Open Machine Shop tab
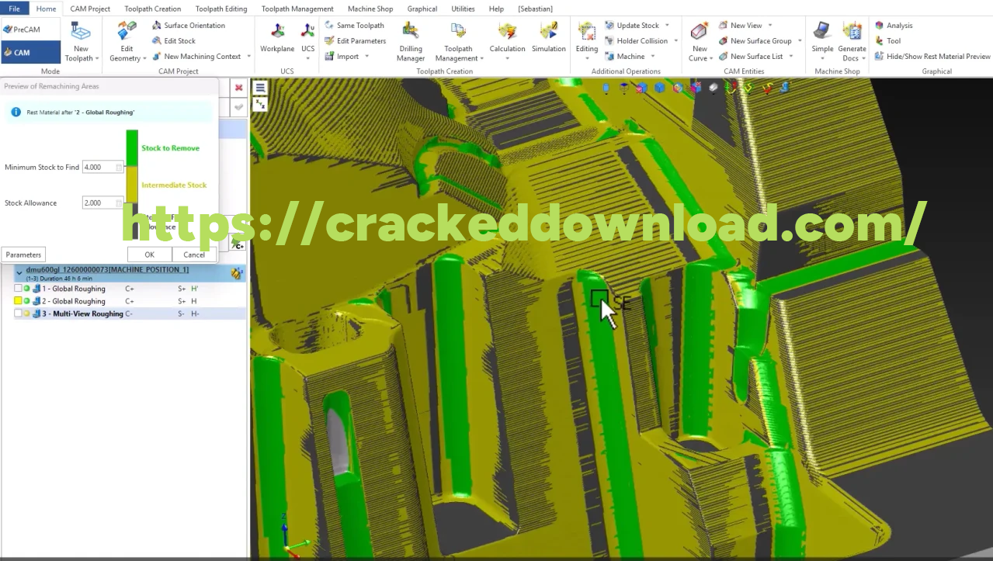 pyautogui.click(x=370, y=9)
